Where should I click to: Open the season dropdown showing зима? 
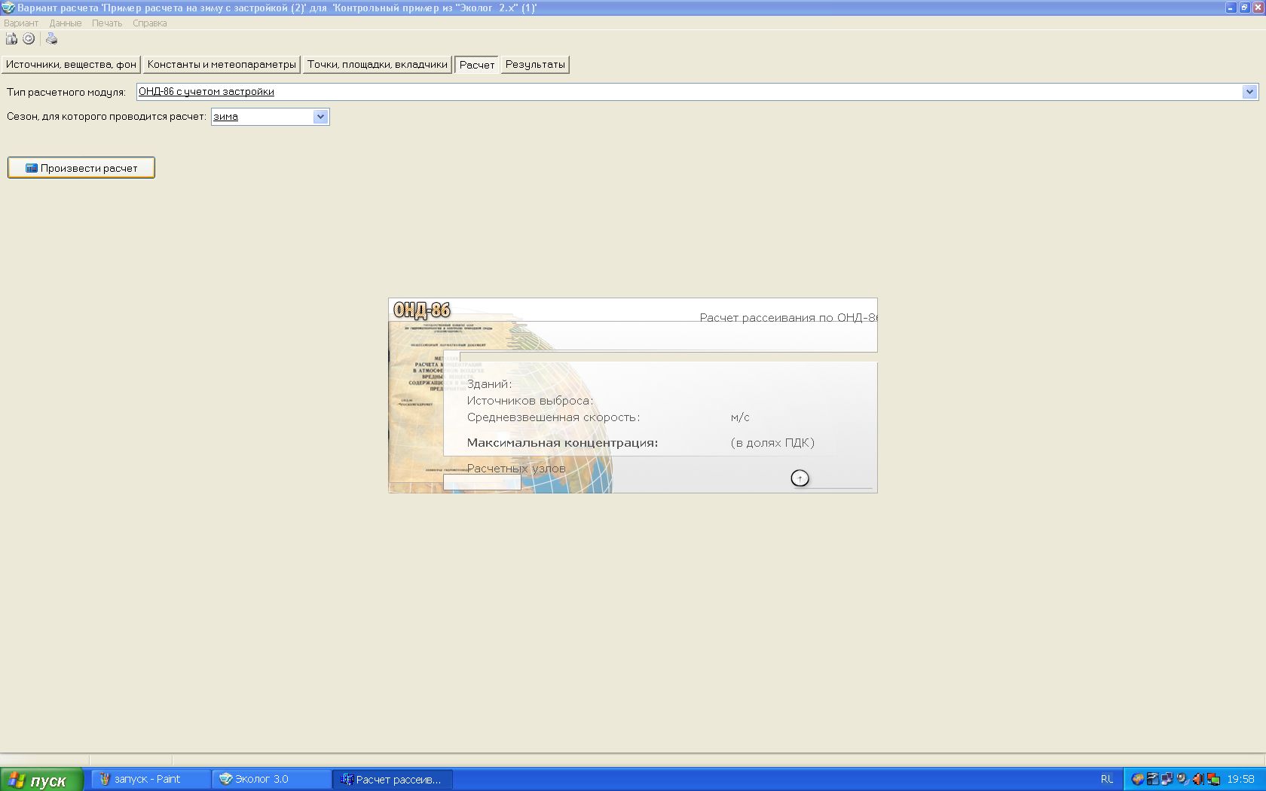[320, 117]
